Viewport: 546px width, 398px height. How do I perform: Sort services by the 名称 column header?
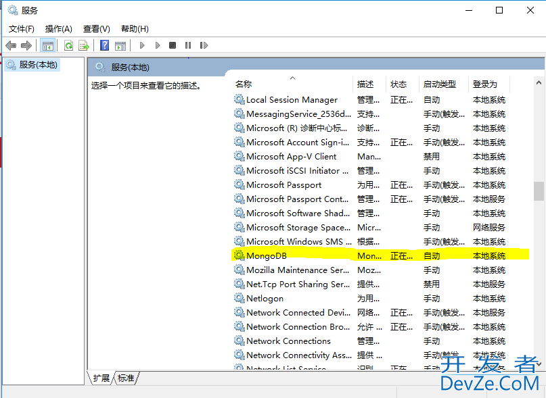pos(244,84)
